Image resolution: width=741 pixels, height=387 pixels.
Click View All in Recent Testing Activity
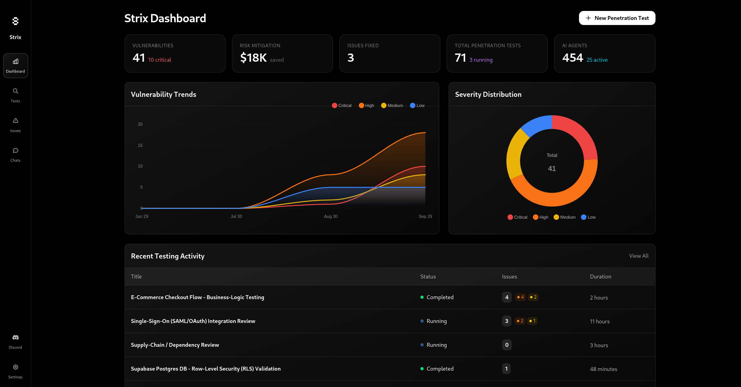(x=638, y=256)
